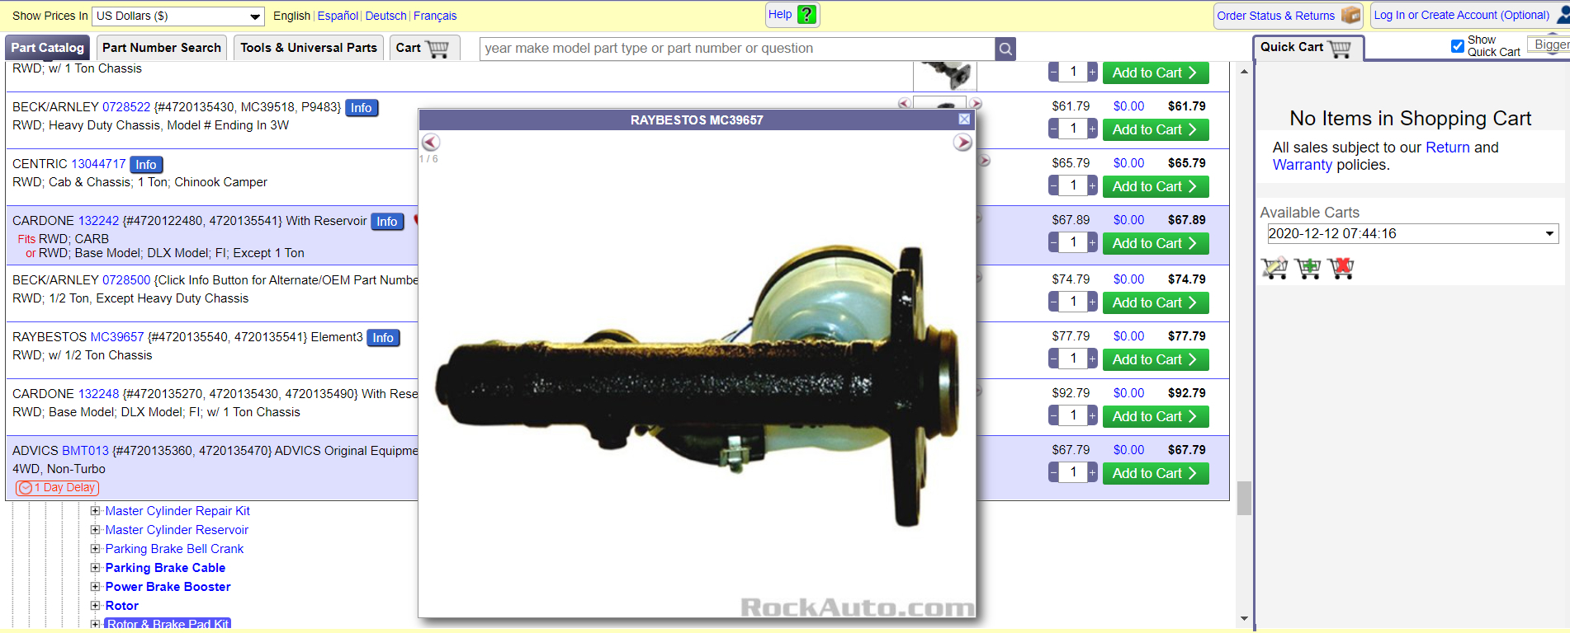Close the RAYBESTOS MC39657 image popup
The width and height of the screenshot is (1570, 633).
coord(964,120)
